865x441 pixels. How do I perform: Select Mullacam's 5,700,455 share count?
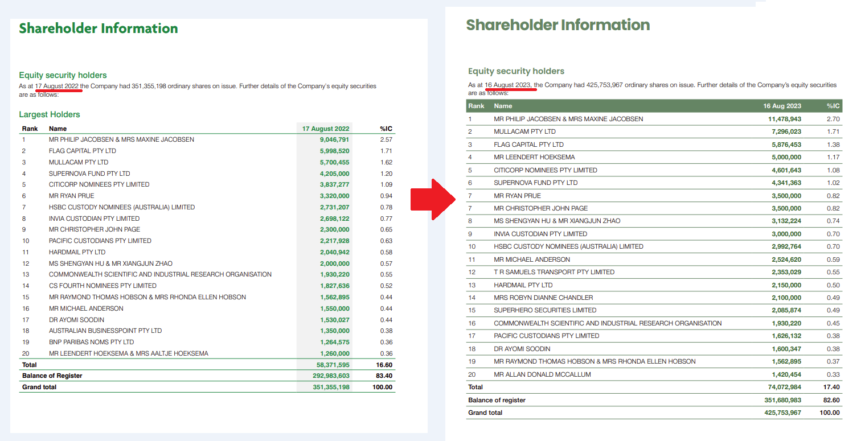pyautogui.click(x=335, y=162)
